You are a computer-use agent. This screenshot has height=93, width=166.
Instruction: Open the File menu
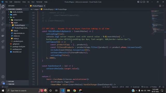point(6,2)
